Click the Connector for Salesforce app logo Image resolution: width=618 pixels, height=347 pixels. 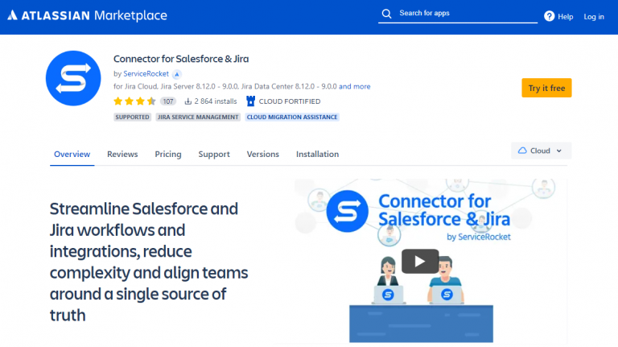coord(73,78)
